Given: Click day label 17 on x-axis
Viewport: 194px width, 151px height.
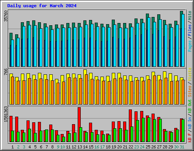Looking at the screenshot, I should pyautogui.click(x=102, y=147).
